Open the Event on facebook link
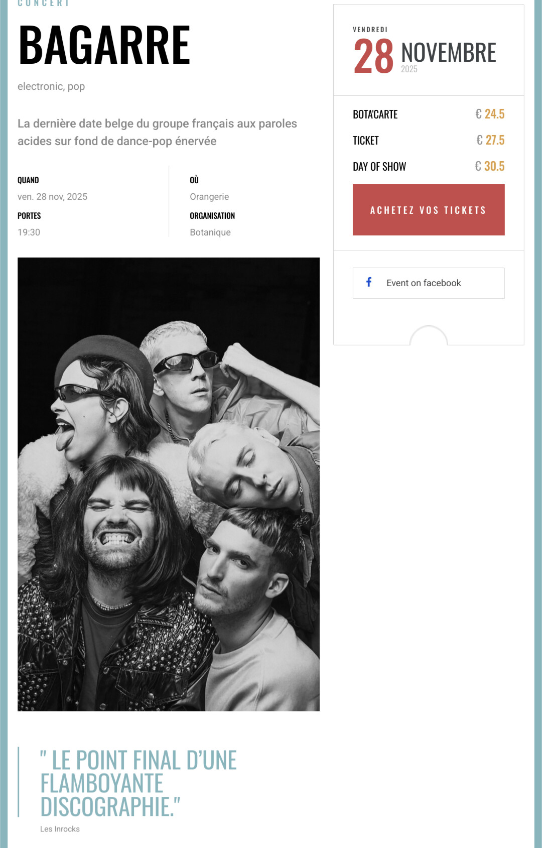The height and width of the screenshot is (848, 542). click(429, 283)
